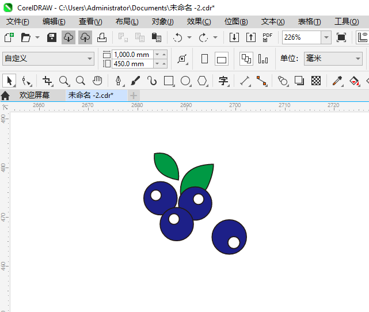The height and width of the screenshot is (312, 369).
Task: Select the Pen tool
Action: click(119, 81)
